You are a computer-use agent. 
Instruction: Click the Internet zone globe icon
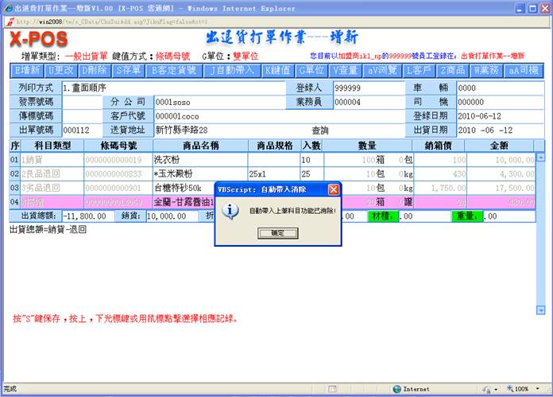[396, 389]
